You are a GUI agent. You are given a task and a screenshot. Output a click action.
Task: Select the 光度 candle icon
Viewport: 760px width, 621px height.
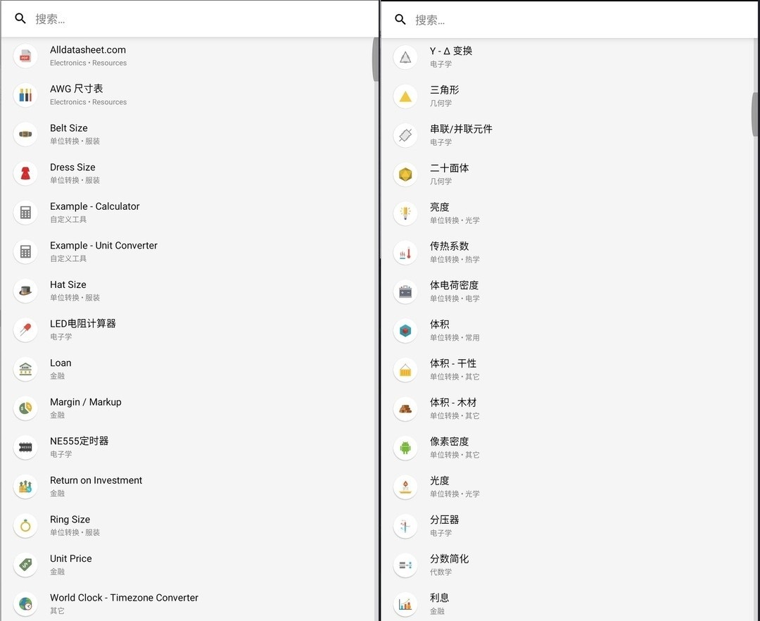pos(405,487)
